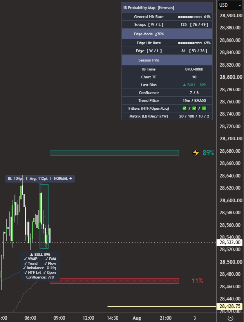Click the Flow check in confluence tooltip

50,263
